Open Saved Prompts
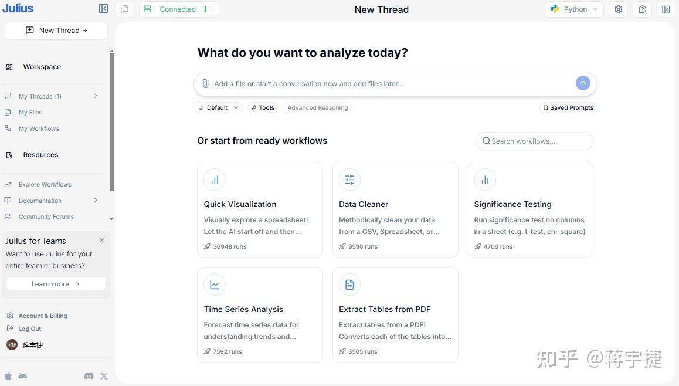Screen dimensions: 679x386 pyautogui.click(x=568, y=108)
